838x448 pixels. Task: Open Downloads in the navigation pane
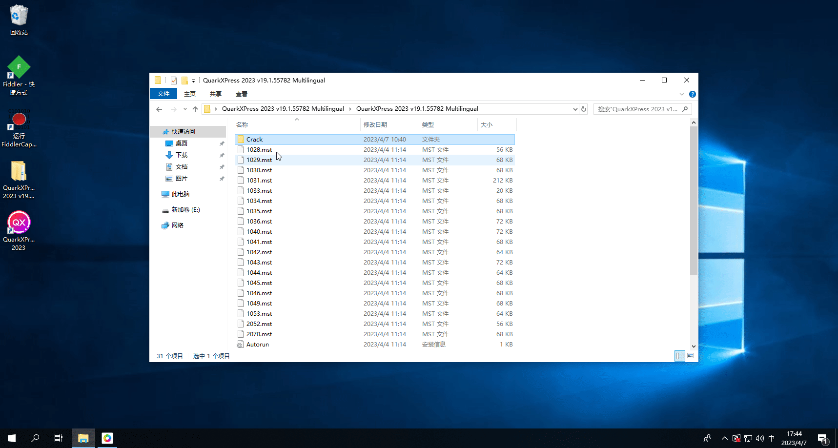tap(182, 155)
